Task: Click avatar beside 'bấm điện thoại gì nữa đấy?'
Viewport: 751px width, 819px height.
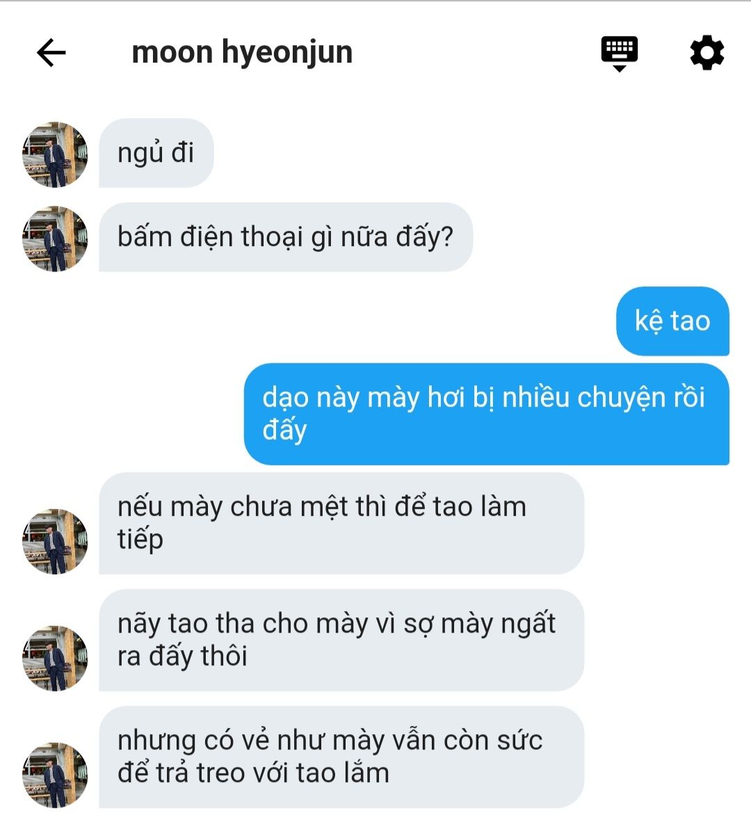Action: (55, 238)
